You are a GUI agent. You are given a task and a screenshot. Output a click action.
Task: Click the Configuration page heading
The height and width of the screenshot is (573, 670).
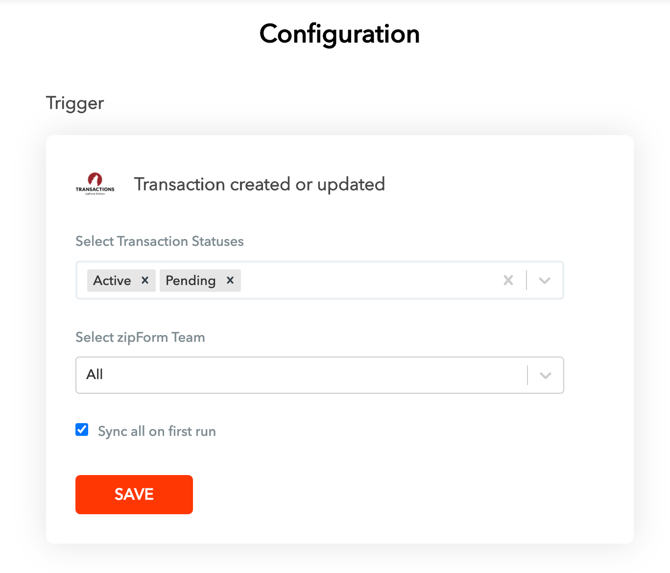tap(339, 34)
